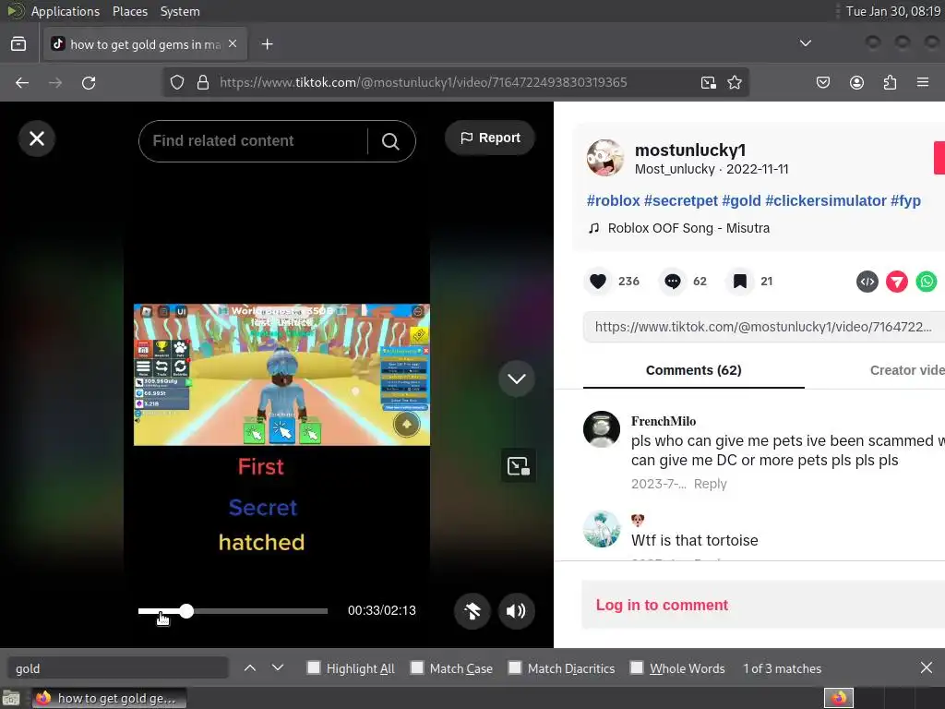Share video to WhatsApp
The width and height of the screenshot is (945, 709).
[927, 282]
